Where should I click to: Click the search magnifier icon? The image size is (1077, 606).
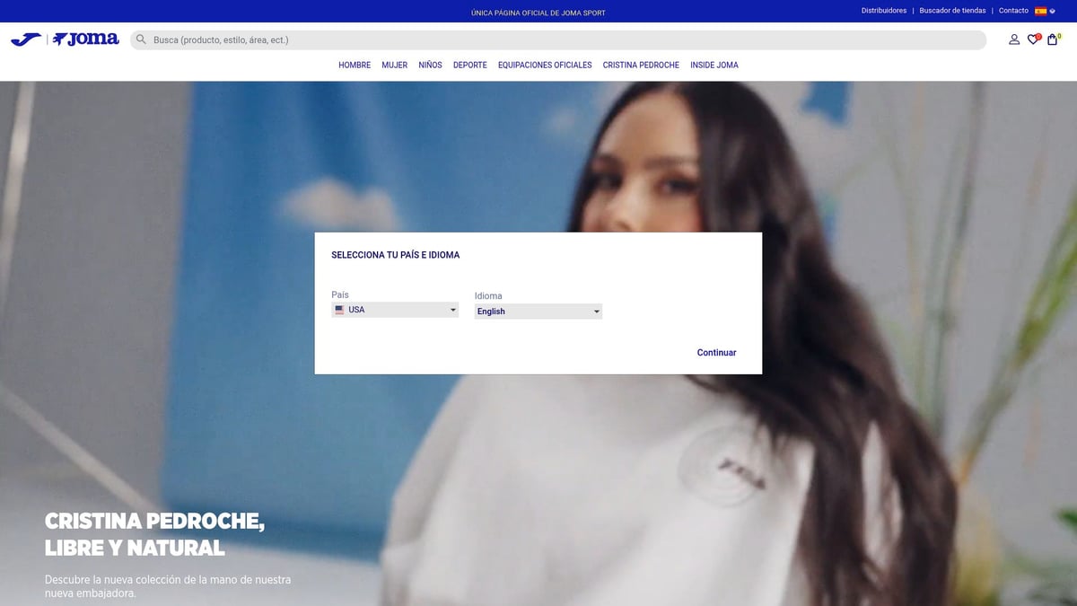pos(141,40)
